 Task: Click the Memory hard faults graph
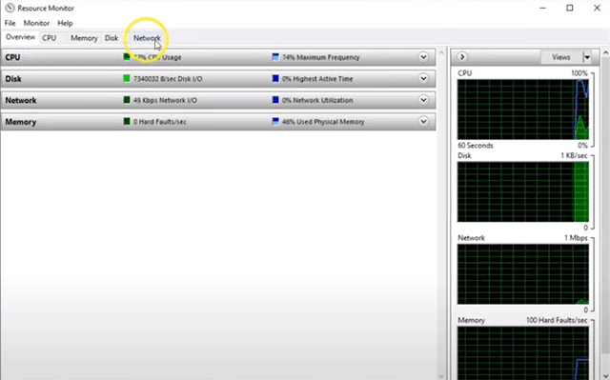523,352
